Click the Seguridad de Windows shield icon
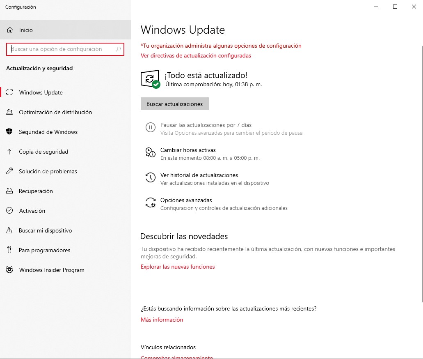Viewport: 423px width, 359px height. [x=9, y=131]
